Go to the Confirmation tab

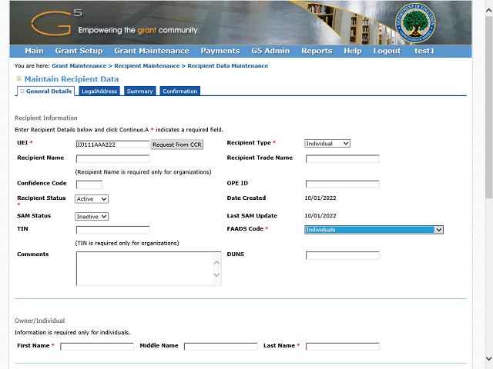[x=179, y=91]
